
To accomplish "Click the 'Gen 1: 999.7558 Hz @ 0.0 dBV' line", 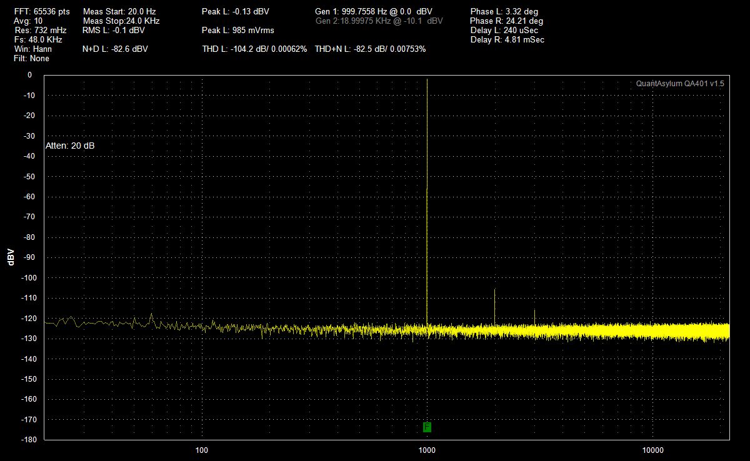I will [x=374, y=12].
